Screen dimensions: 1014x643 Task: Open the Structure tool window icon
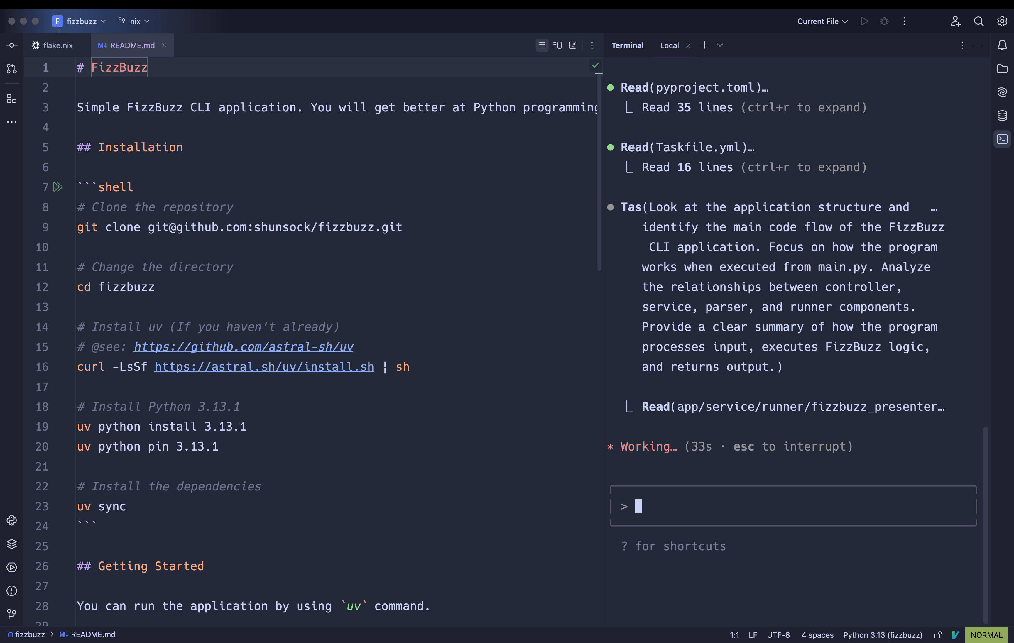point(12,99)
